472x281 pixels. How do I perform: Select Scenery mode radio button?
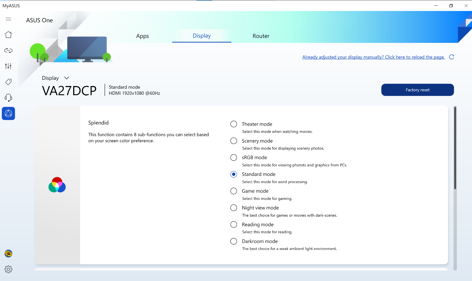click(x=234, y=141)
